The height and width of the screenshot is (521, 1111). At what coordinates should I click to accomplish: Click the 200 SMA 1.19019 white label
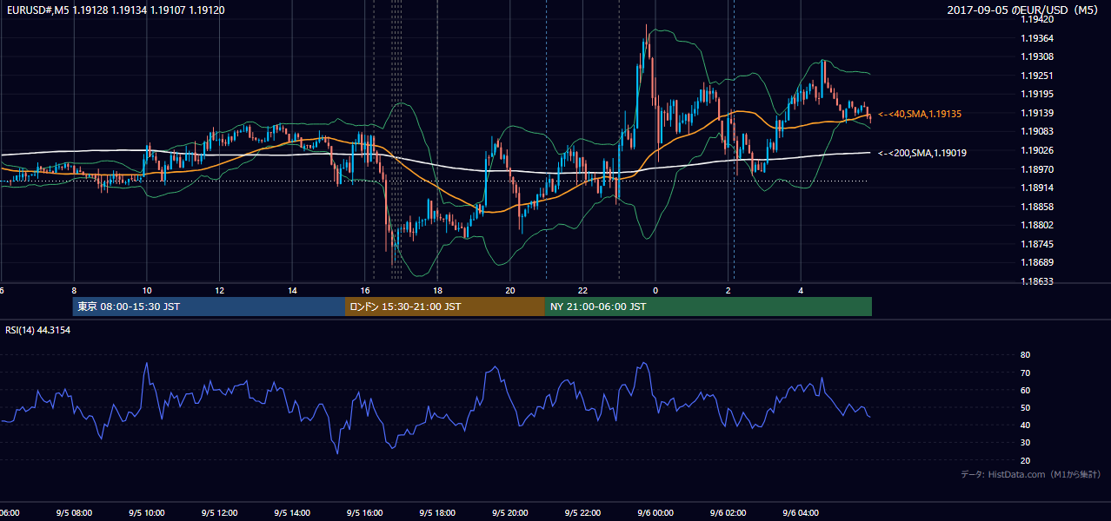[923, 153]
